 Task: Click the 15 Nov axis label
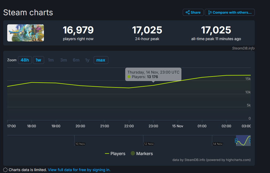(x=177, y=126)
